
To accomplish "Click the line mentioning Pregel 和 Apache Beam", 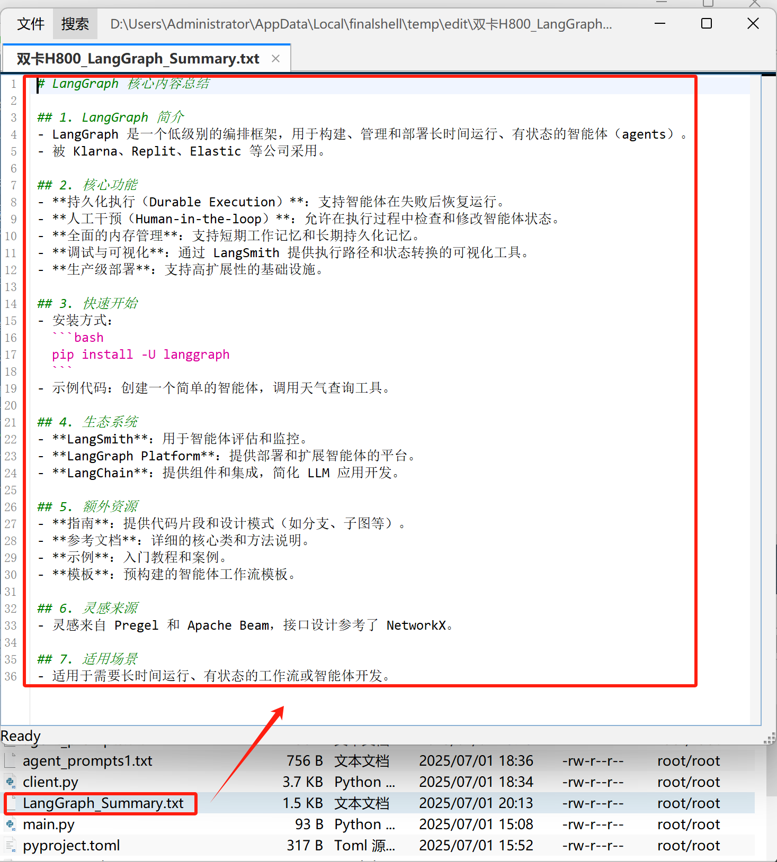I will pyautogui.click(x=246, y=625).
